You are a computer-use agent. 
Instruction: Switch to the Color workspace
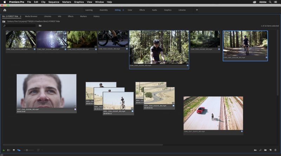coord(130,10)
